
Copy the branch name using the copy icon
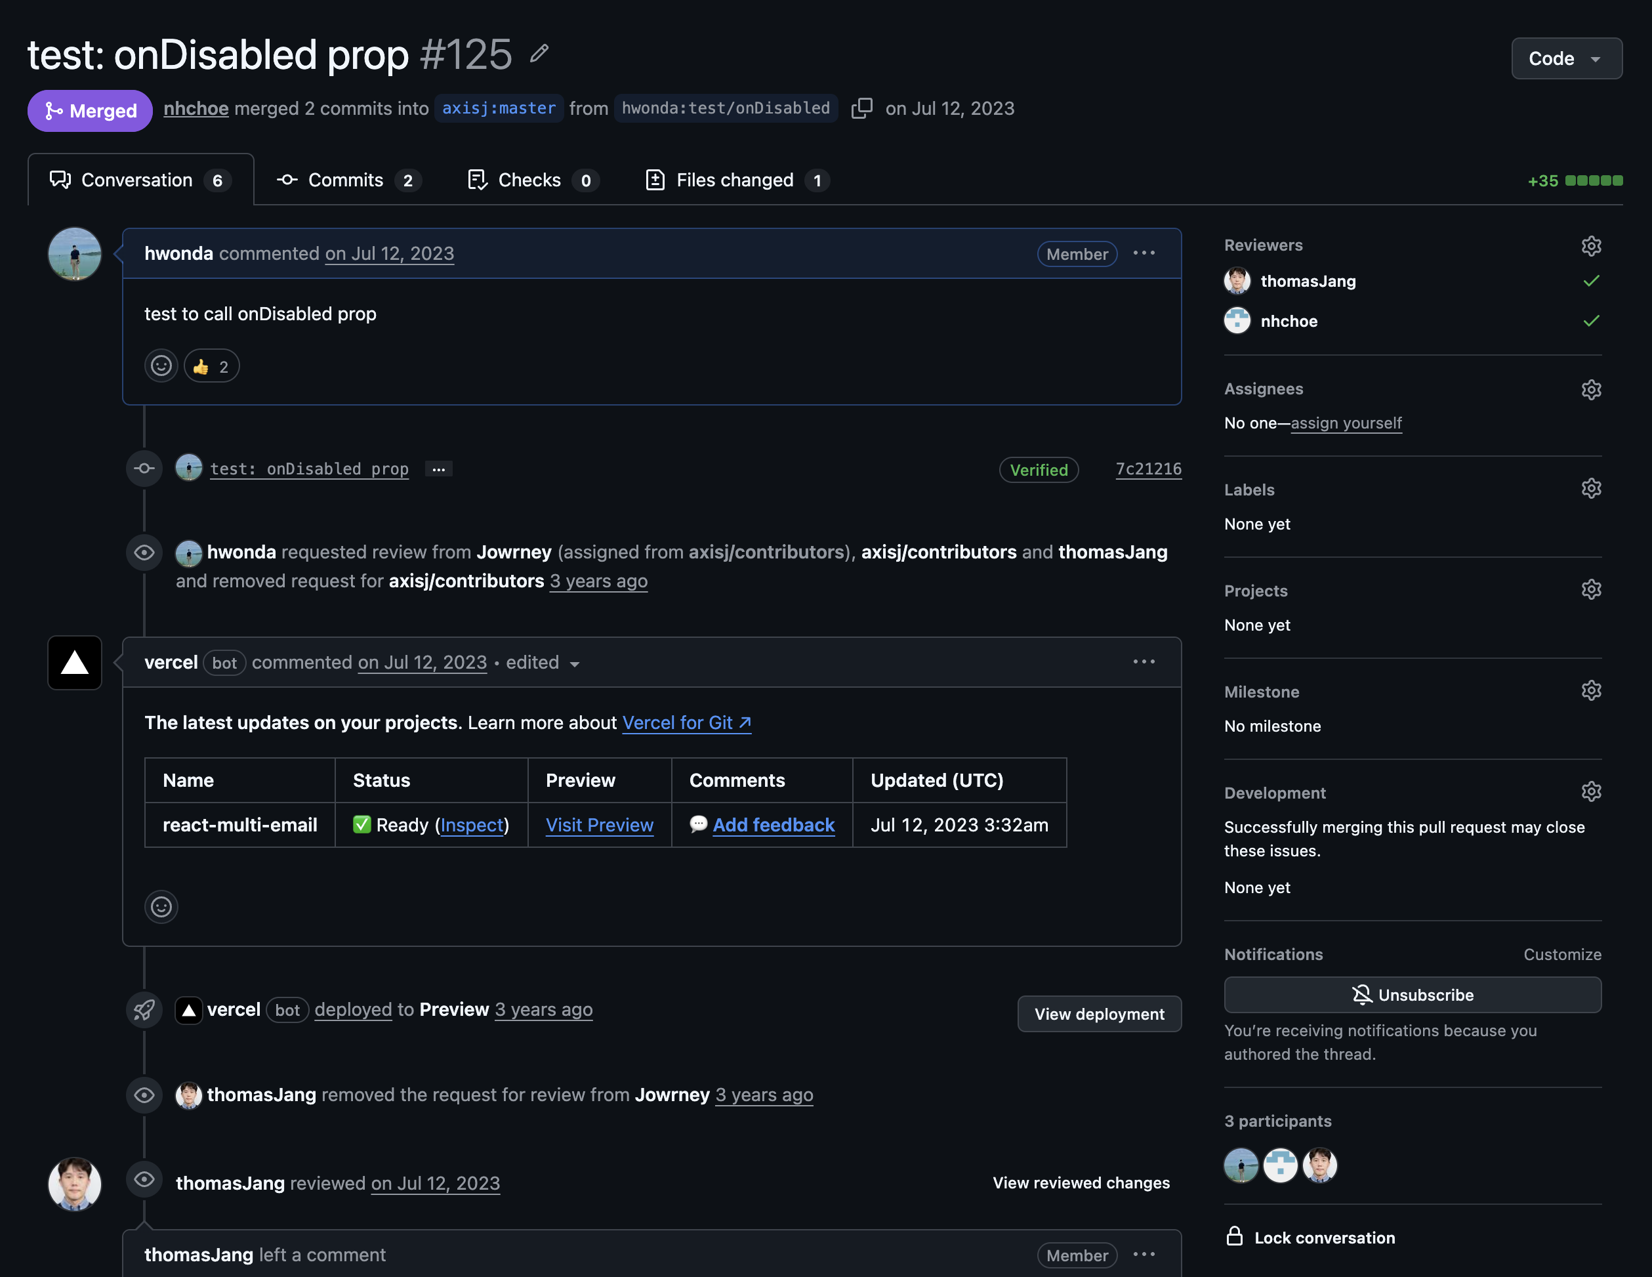coord(861,108)
